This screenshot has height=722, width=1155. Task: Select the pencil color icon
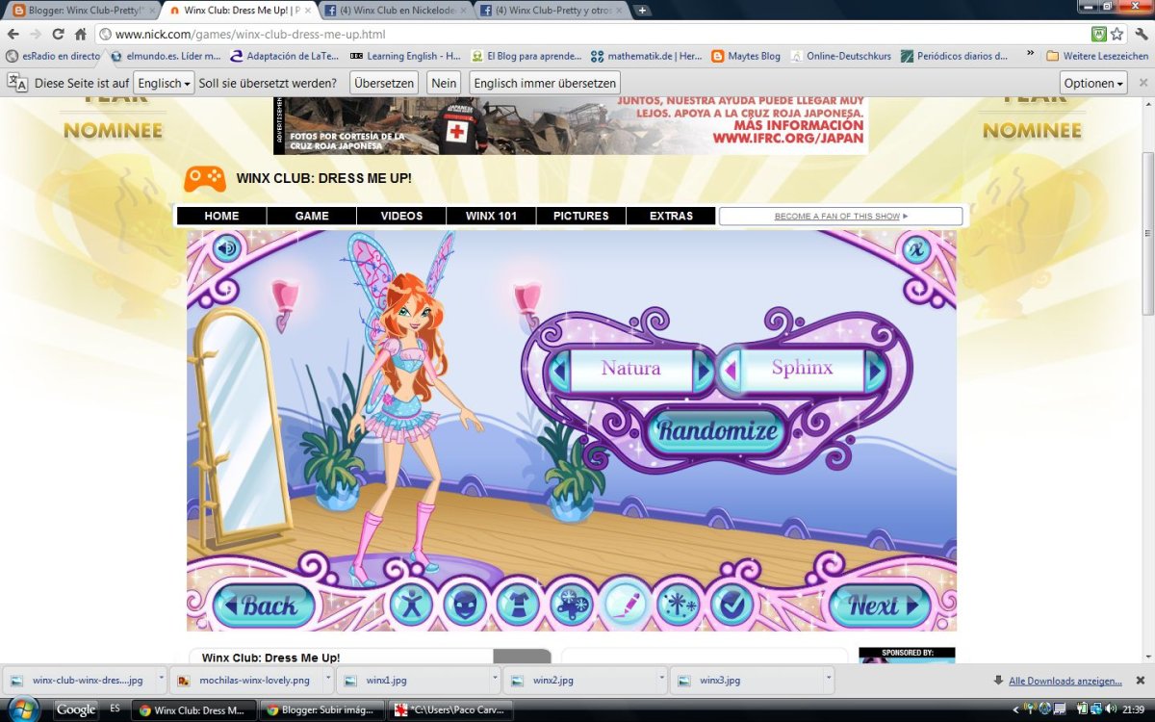pyautogui.click(x=625, y=605)
